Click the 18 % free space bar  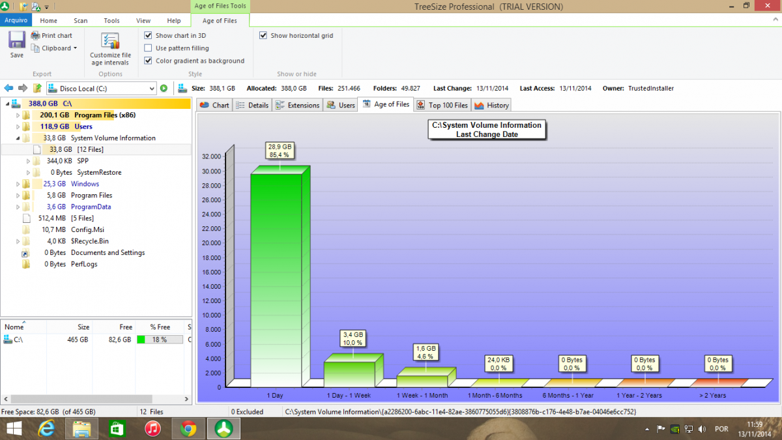(x=160, y=340)
